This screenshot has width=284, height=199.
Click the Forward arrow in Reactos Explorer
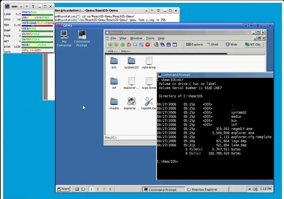point(116,45)
